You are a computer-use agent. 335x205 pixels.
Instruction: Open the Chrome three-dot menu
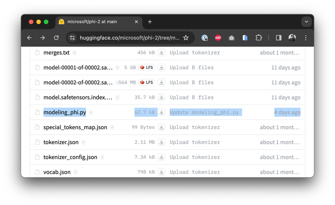(x=306, y=38)
